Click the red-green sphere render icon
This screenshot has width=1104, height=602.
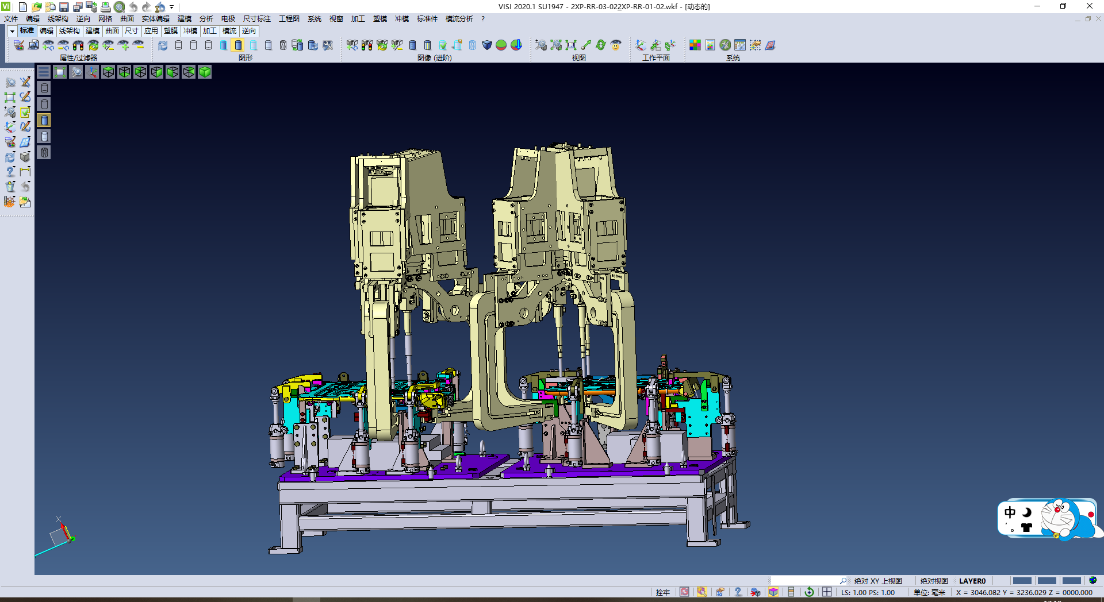[x=501, y=45]
